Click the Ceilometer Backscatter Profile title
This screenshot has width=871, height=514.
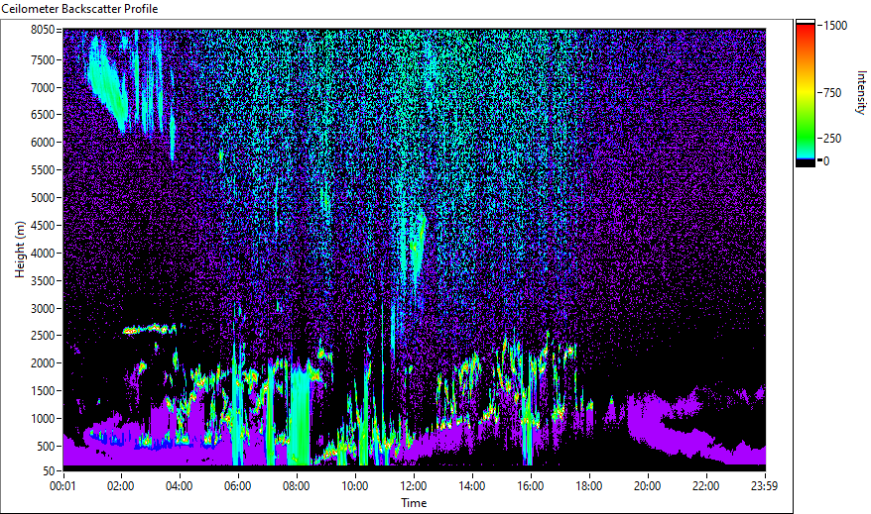pos(79,9)
